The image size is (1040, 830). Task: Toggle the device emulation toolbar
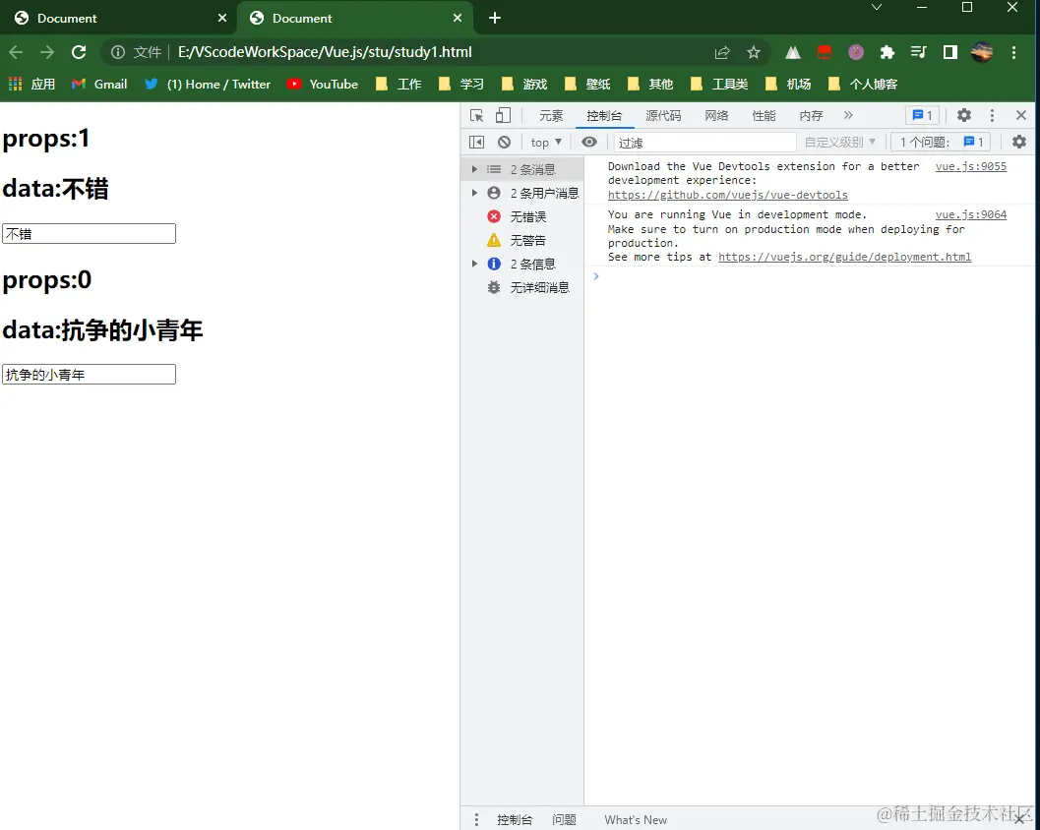click(x=502, y=115)
